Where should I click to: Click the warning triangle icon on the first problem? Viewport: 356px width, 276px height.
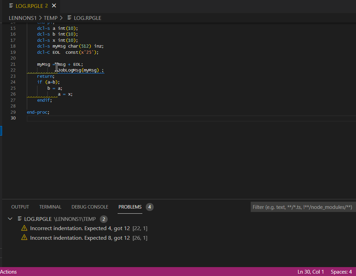coord(24,228)
